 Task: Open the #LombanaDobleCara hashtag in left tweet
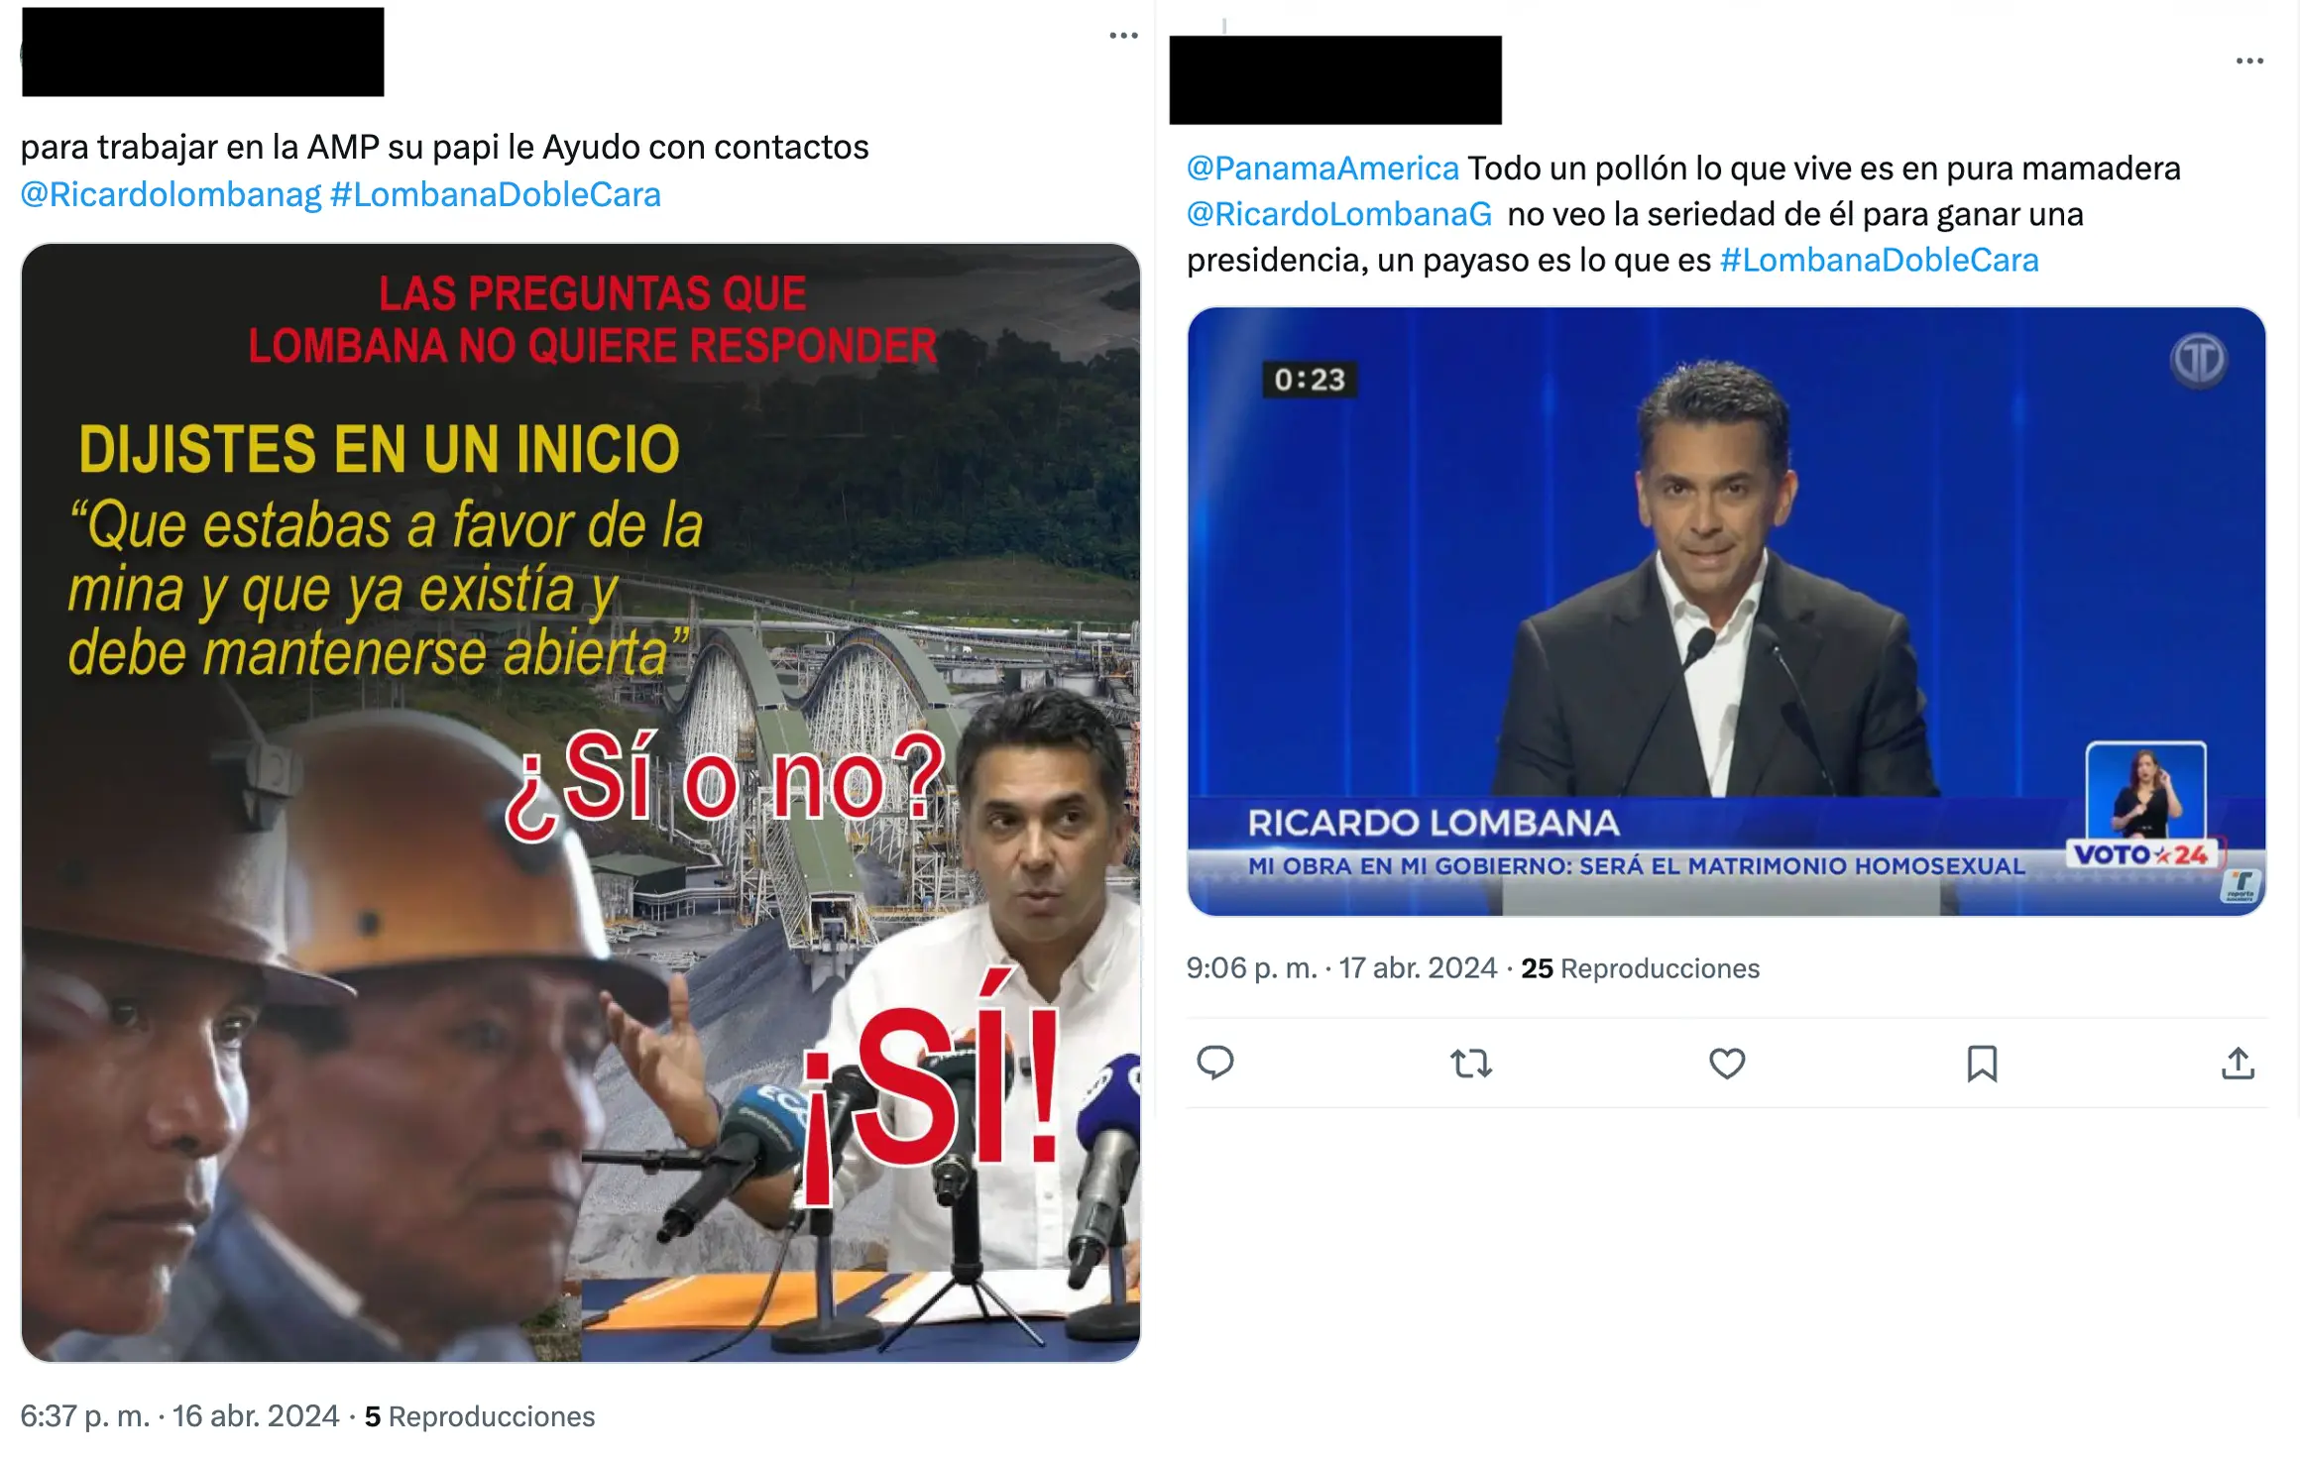pyautogui.click(x=495, y=194)
